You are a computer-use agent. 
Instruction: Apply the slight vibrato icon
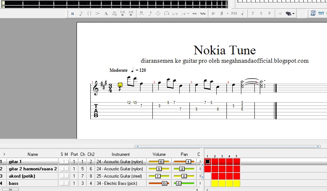pyautogui.click(x=195, y=14)
